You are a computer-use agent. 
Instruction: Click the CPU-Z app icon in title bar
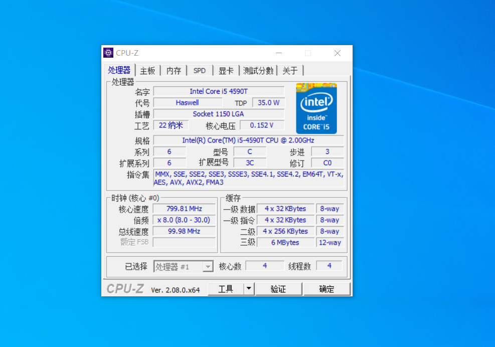(x=108, y=53)
